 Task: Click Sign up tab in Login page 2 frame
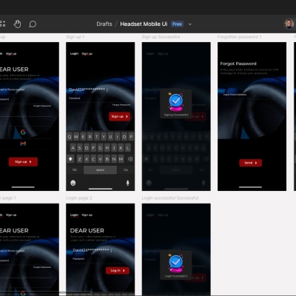87,215
